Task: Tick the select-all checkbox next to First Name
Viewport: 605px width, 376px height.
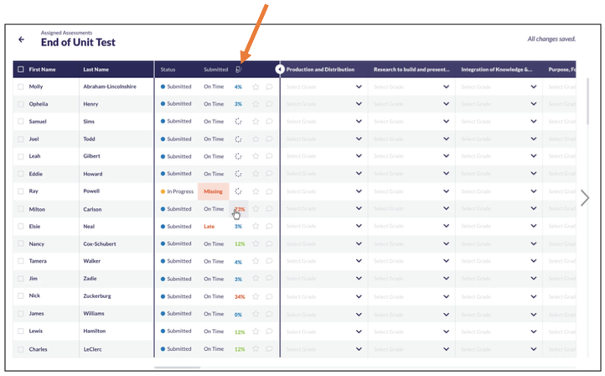Action: pos(21,69)
